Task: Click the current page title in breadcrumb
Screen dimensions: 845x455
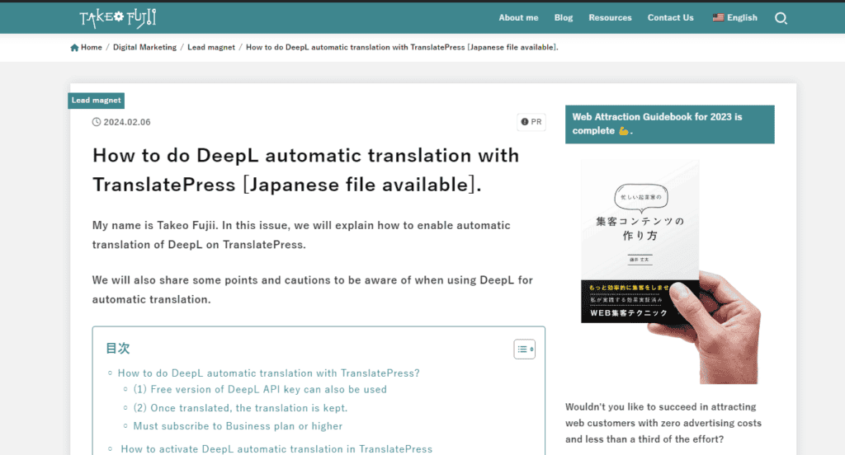Action: pos(402,47)
